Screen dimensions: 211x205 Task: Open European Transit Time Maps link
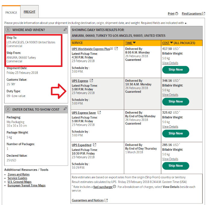pyautogui.click(x=27, y=185)
